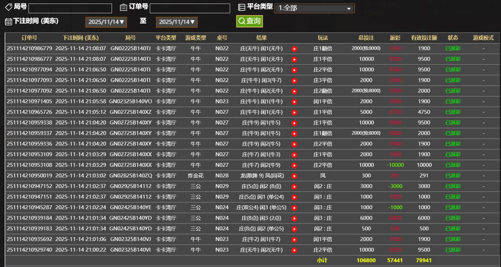501x267 pixels.
Task: Play replay for order 251114210986779
Action: point(294,49)
